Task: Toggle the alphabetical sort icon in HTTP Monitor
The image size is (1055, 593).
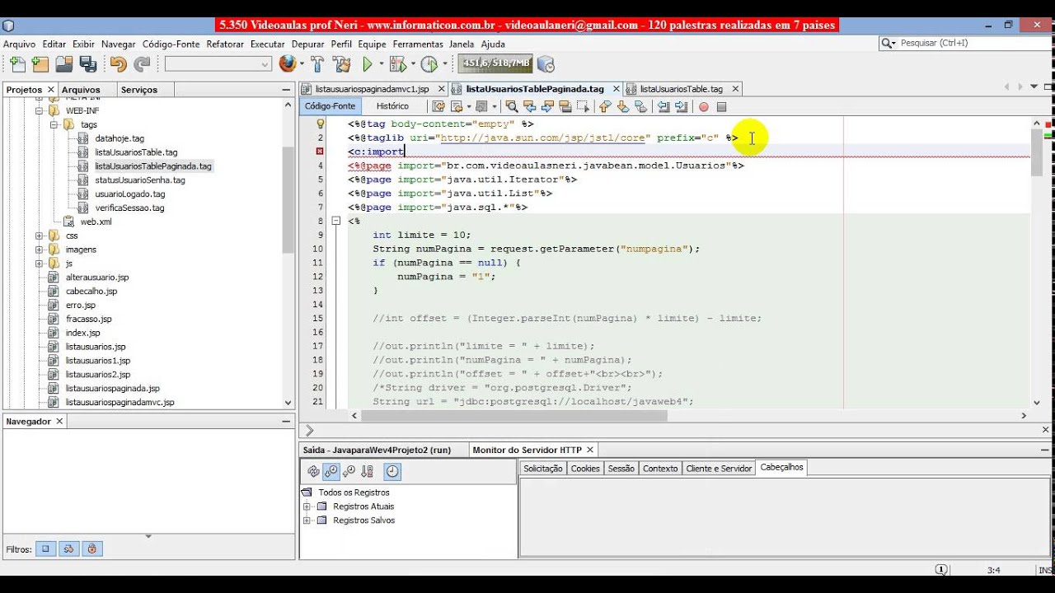Action: click(x=368, y=471)
